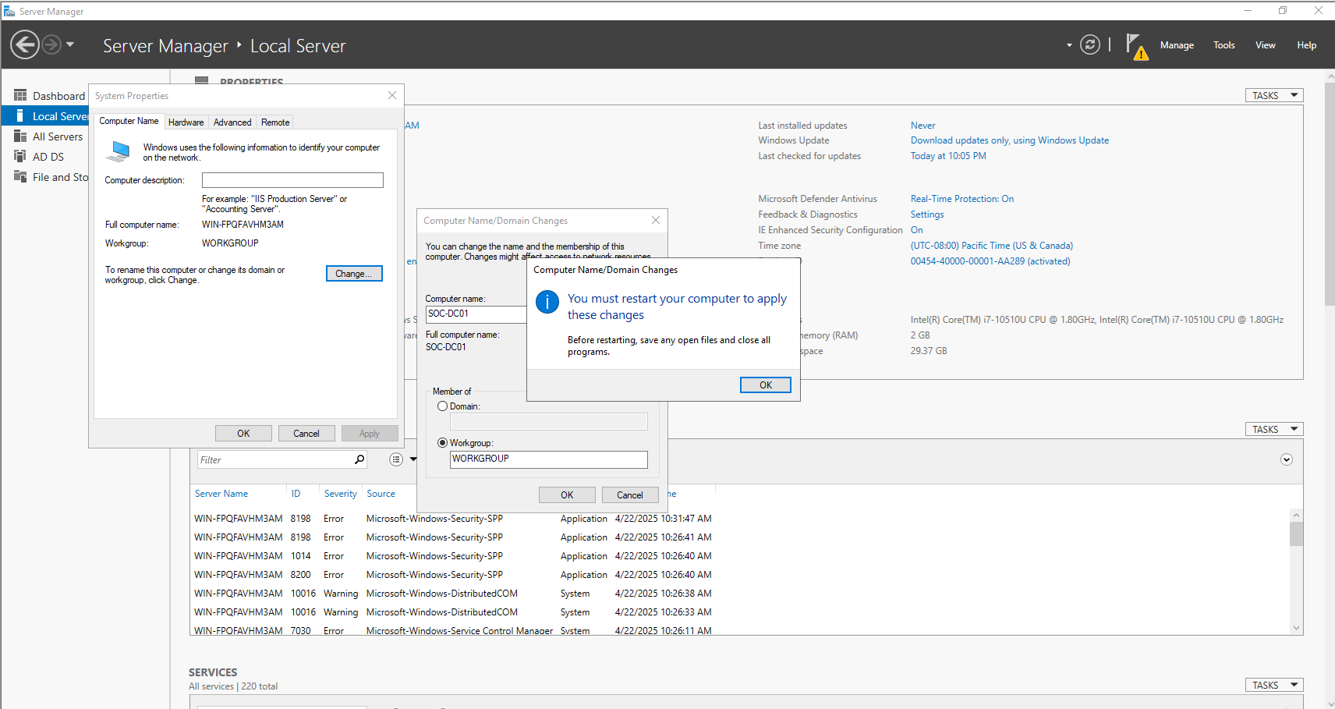Select the Domain radio button
Image resolution: width=1335 pixels, height=709 pixels.
point(443,406)
